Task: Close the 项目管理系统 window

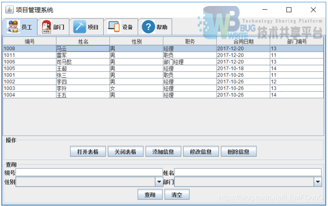Action: [313, 10]
